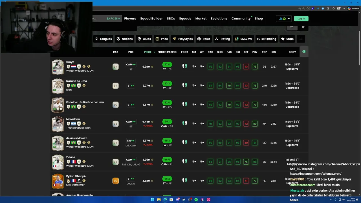The height and width of the screenshot is (203, 361).
Task: Click Zidane's CAM++ position badge
Action: (x=131, y=160)
